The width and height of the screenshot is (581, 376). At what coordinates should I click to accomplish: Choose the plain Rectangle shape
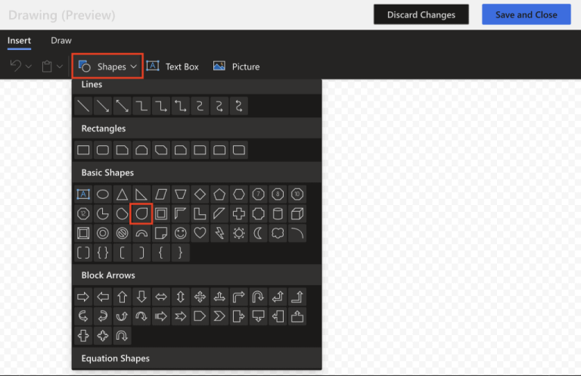click(83, 150)
